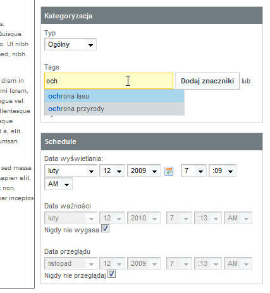Viewport: 270px width, 293px height.
Task: Open the display date hour dropdown
Action: 193,170
